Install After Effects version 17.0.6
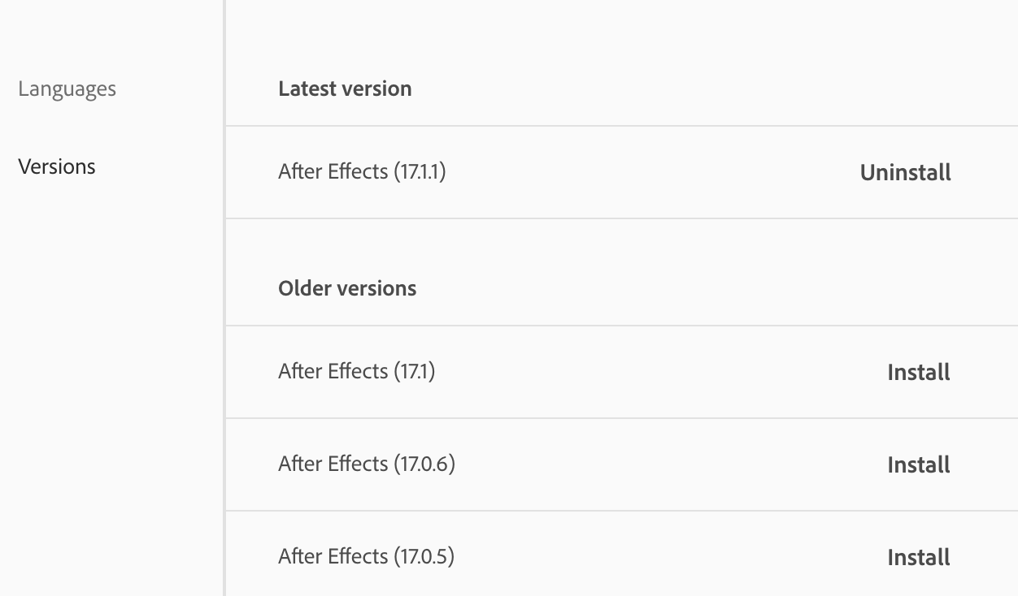Screen dimensions: 1018x596 click(918, 464)
